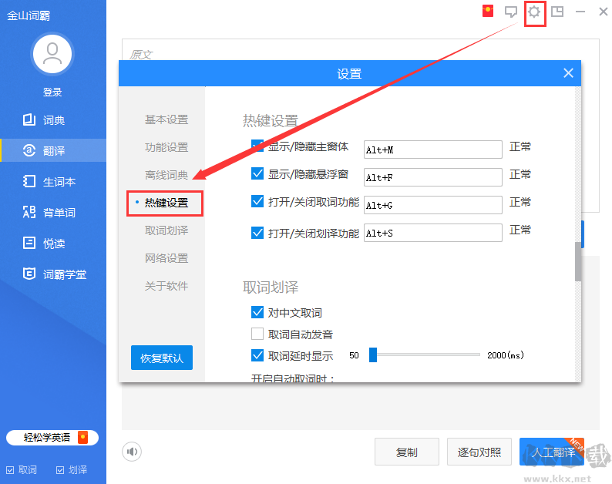Open 词典 in the sidebar
612x484 pixels.
(53, 119)
